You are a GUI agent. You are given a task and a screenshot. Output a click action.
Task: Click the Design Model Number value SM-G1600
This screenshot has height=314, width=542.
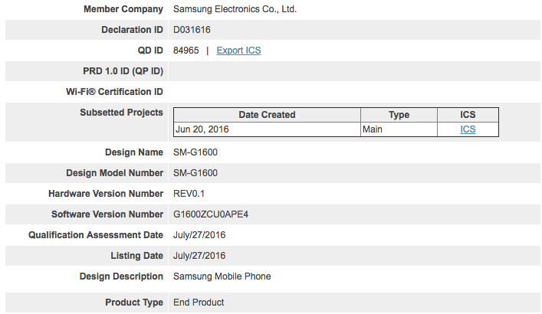[x=195, y=173]
